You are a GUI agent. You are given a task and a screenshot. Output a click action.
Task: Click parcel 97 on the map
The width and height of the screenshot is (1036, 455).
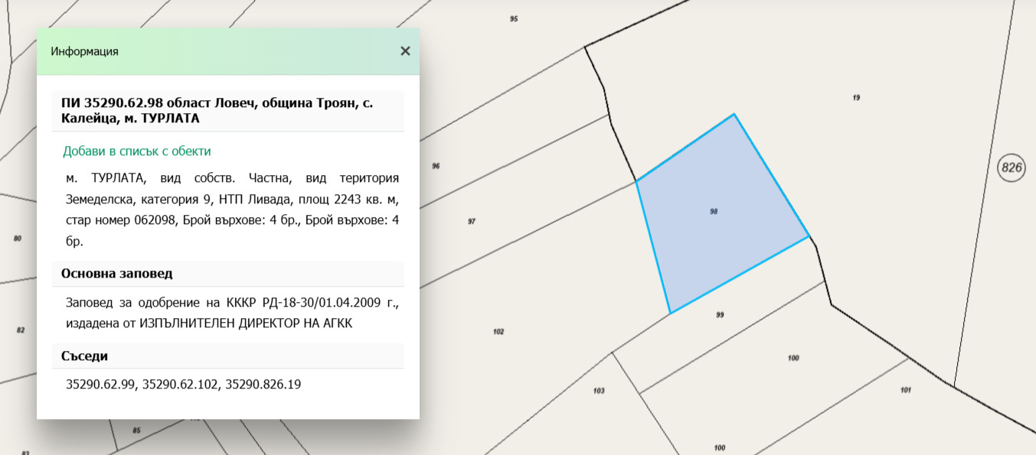point(472,222)
